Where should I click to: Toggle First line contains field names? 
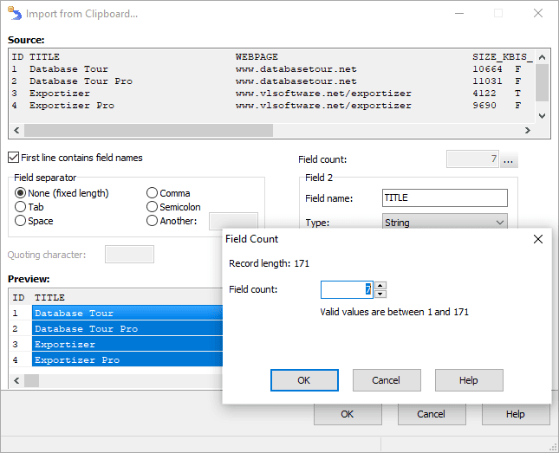[x=14, y=158]
